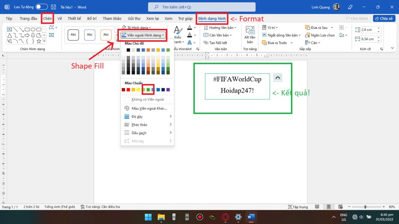Image resolution: width=399 pixels, height=224 pixels.
Task: Click the save icon in title bar
Action: 53,7
